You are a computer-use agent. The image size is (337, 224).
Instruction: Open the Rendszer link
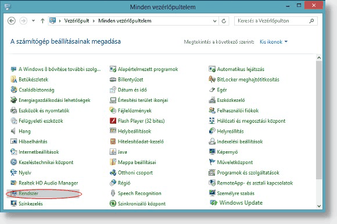tap(28, 193)
